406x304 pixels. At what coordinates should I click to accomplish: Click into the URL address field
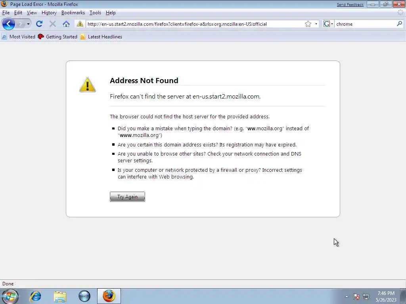click(195, 24)
